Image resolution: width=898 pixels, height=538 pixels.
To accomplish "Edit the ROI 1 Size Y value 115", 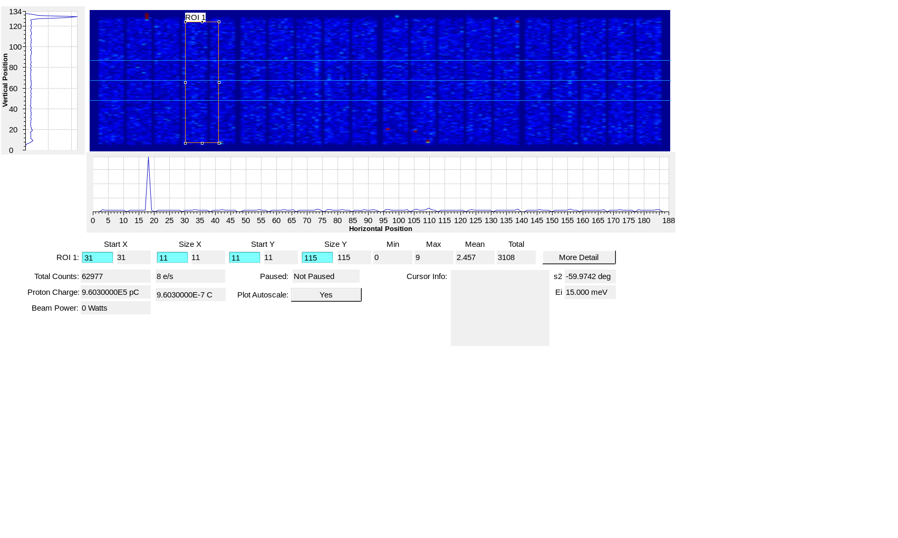I will [x=317, y=257].
